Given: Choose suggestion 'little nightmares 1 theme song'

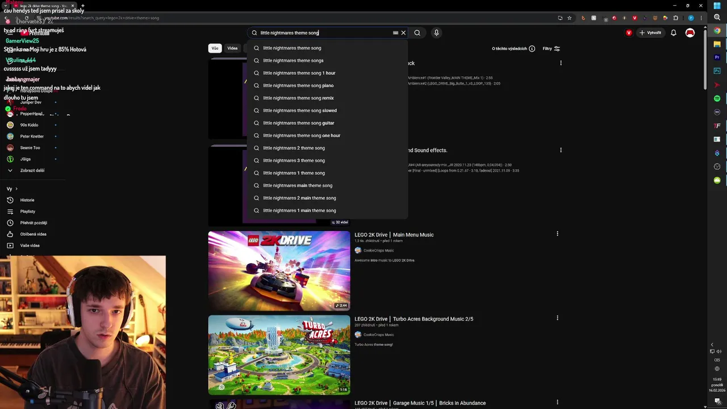Looking at the screenshot, I should click(328, 173).
